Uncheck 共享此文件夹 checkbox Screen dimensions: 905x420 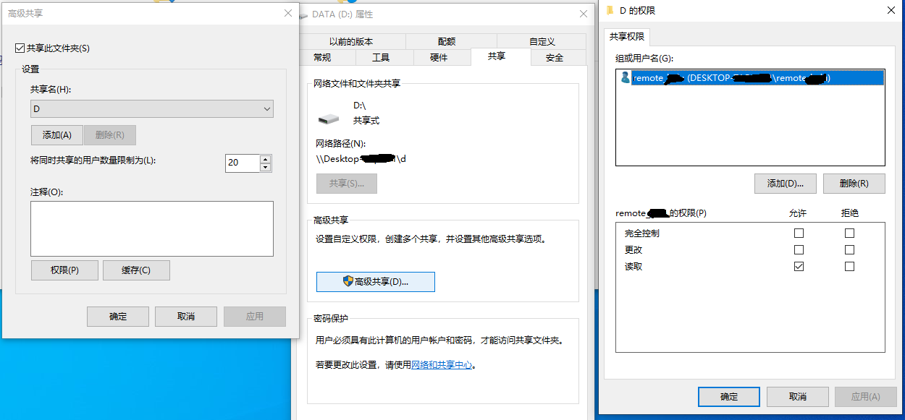[x=20, y=48]
